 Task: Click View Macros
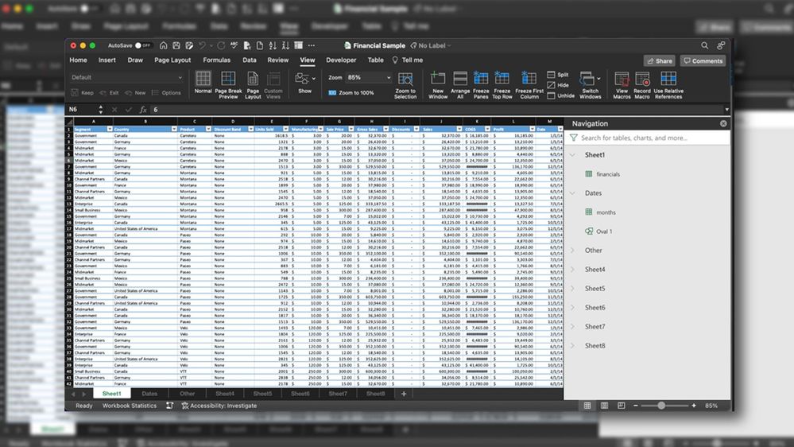[x=622, y=84]
